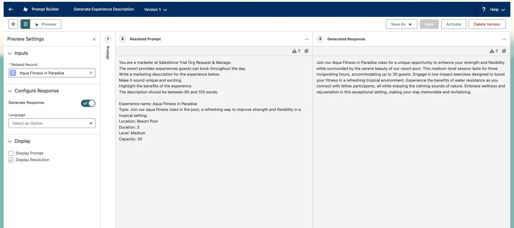Turn off Generate Response toggle
Screen dimensions: 514x228
(88, 103)
